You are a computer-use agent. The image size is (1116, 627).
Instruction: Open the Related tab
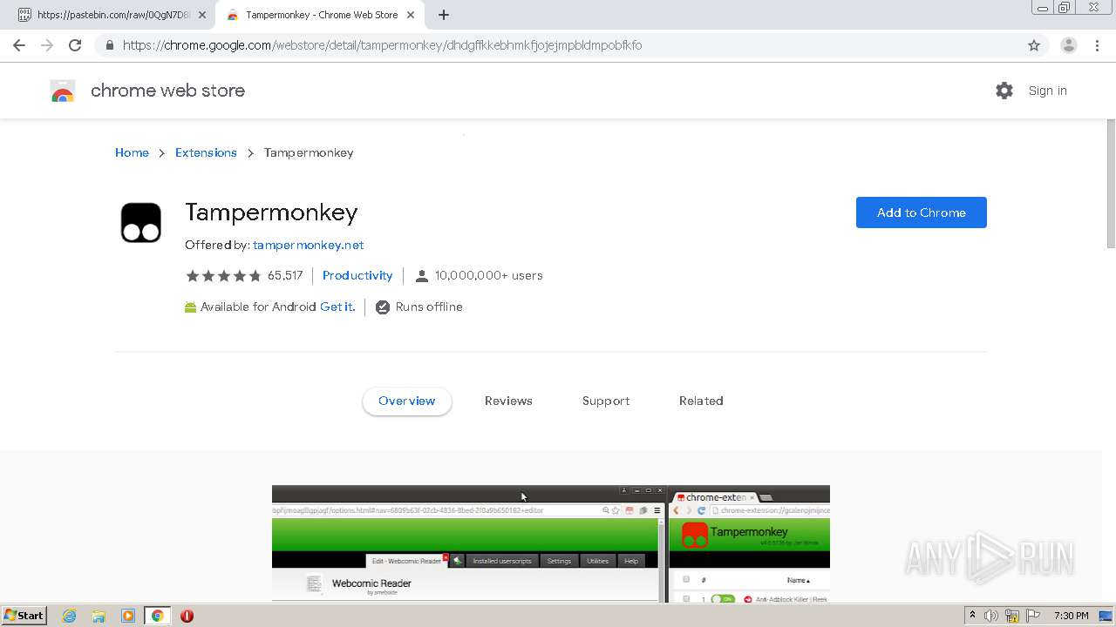click(x=701, y=401)
